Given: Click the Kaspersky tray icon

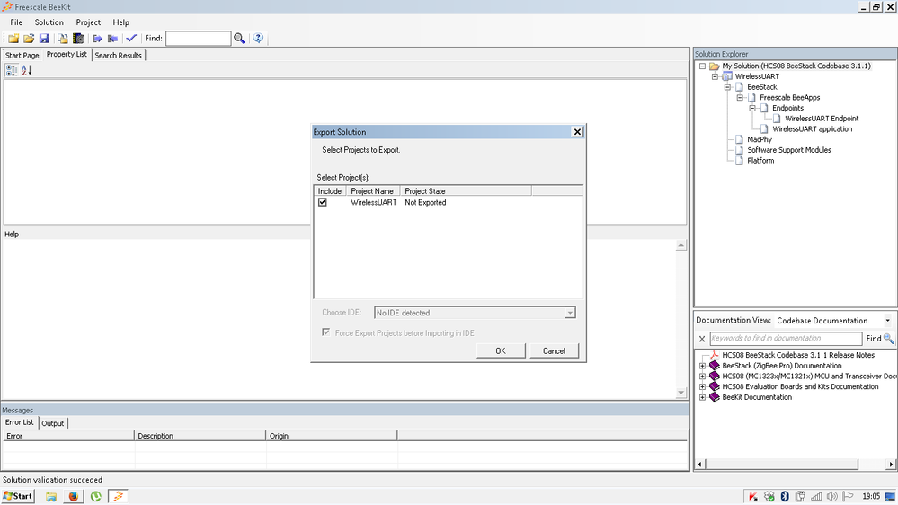Looking at the screenshot, I should pyautogui.click(x=753, y=496).
